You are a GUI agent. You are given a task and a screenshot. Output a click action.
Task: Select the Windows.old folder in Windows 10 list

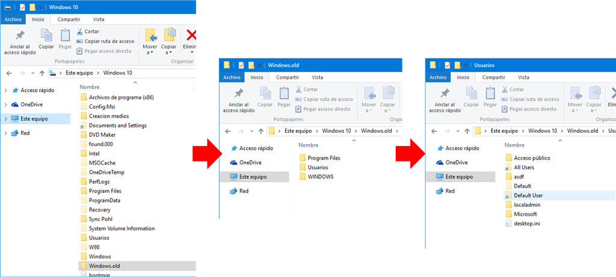[137, 266]
